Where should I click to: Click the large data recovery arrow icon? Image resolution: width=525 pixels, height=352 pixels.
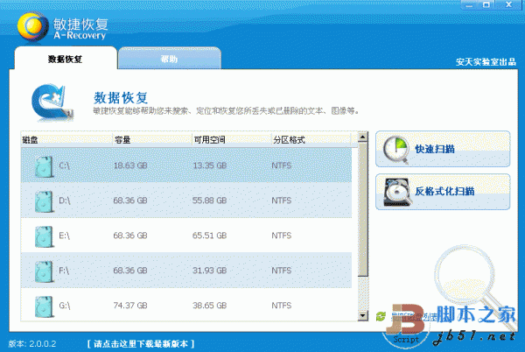coord(52,102)
